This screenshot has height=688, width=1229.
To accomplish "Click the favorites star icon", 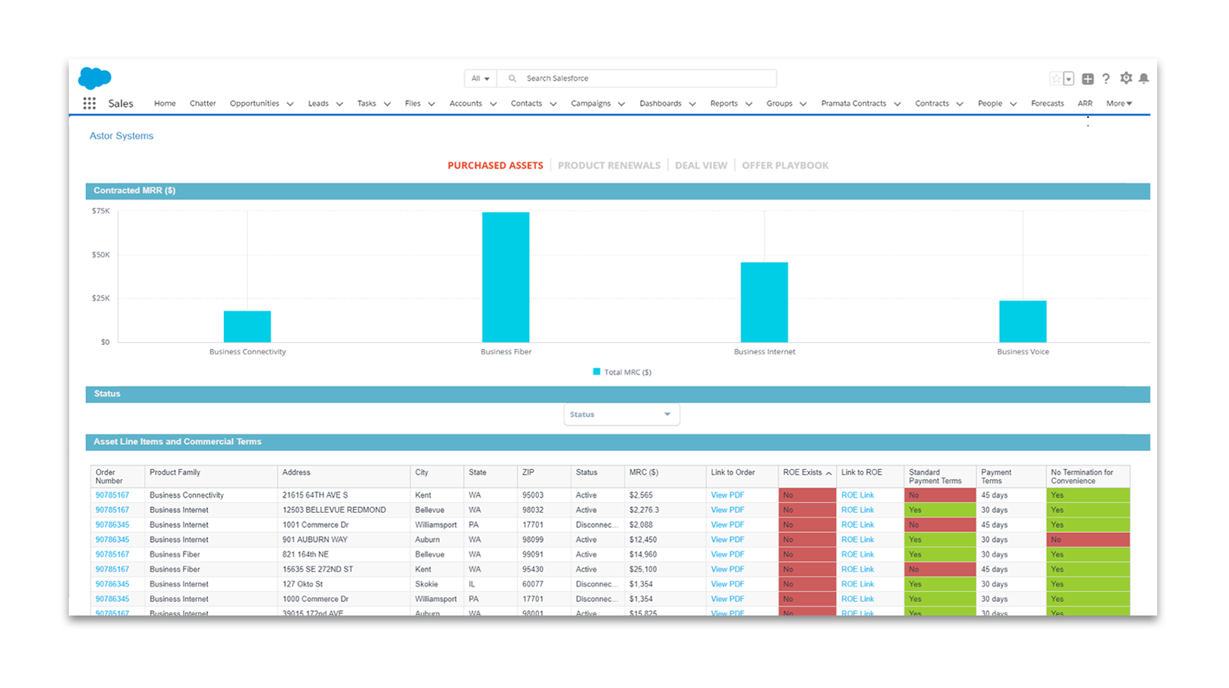I will tap(1056, 79).
